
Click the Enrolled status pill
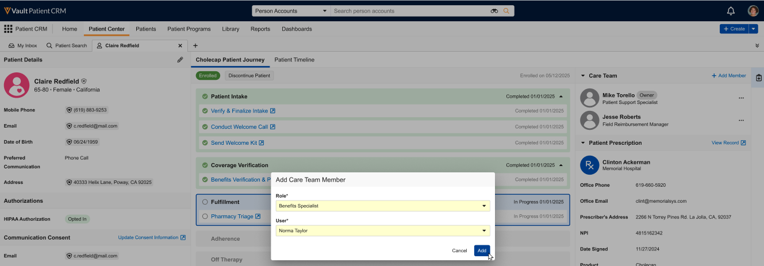tap(208, 76)
